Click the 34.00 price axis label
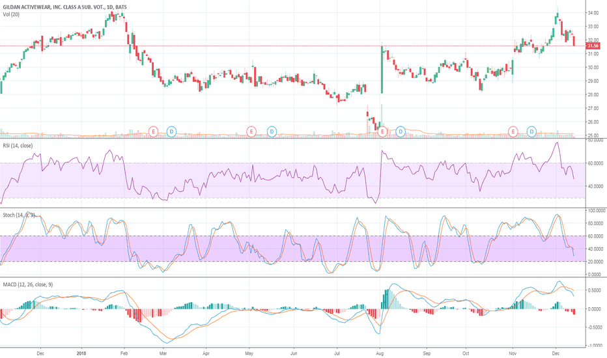Image resolution: width=607 pixels, height=358 pixels. tap(593, 13)
